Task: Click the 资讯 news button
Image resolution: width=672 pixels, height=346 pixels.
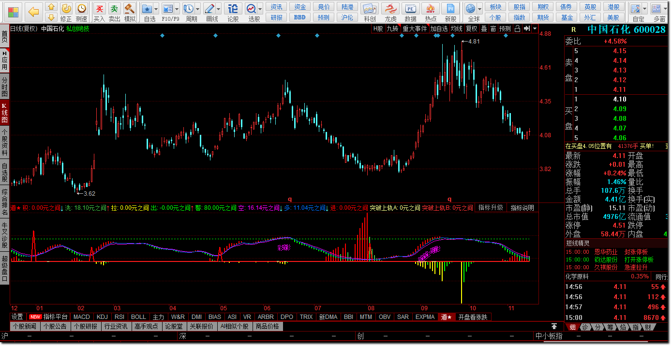Action: (x=277, y=7)
